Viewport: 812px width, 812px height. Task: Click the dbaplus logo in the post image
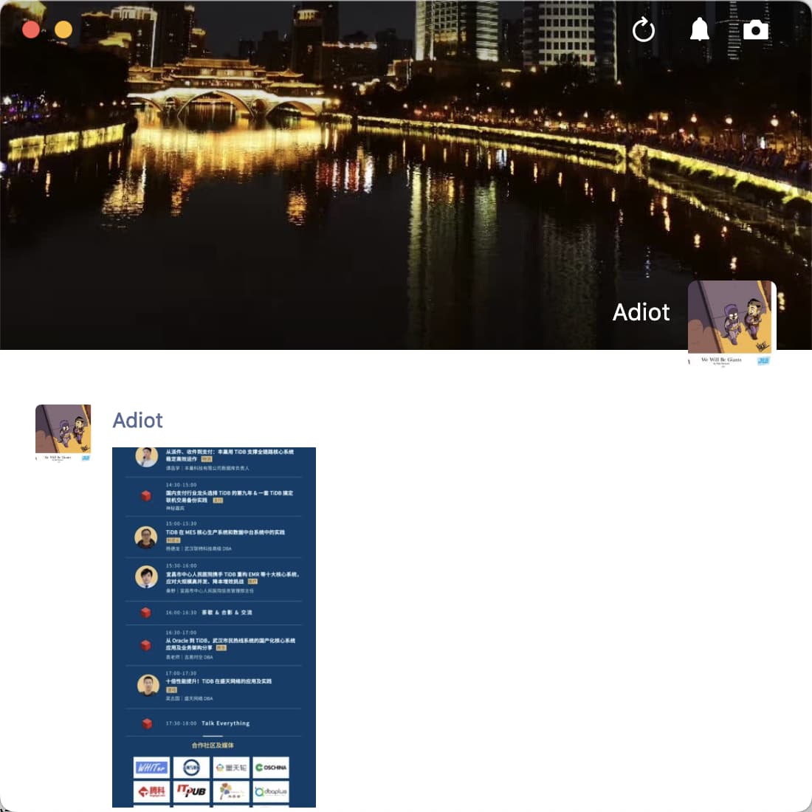[x=271, y=791]
